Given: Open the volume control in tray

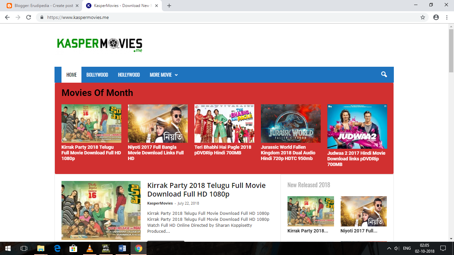Looking at the screenshot, I should point(397,248).
